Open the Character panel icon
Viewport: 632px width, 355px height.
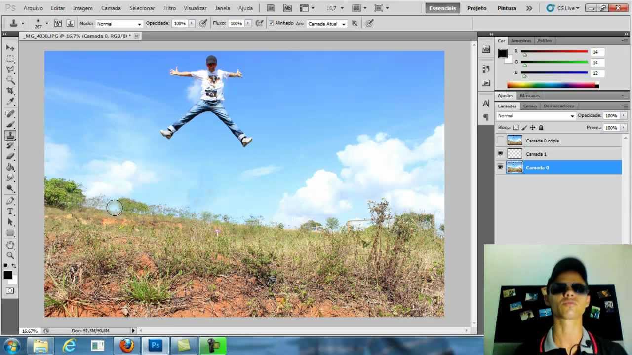click(x=486, y=104)
